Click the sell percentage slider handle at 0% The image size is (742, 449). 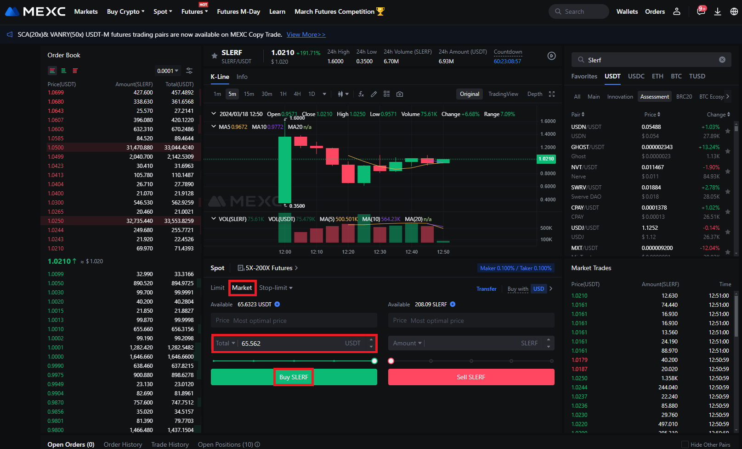click(391, 361)
